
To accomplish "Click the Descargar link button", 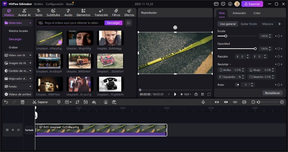I will tap(113, 23).
